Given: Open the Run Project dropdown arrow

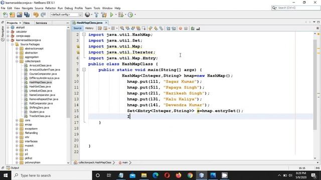Looking at the screenshot, I should click(x=116, y=14).
